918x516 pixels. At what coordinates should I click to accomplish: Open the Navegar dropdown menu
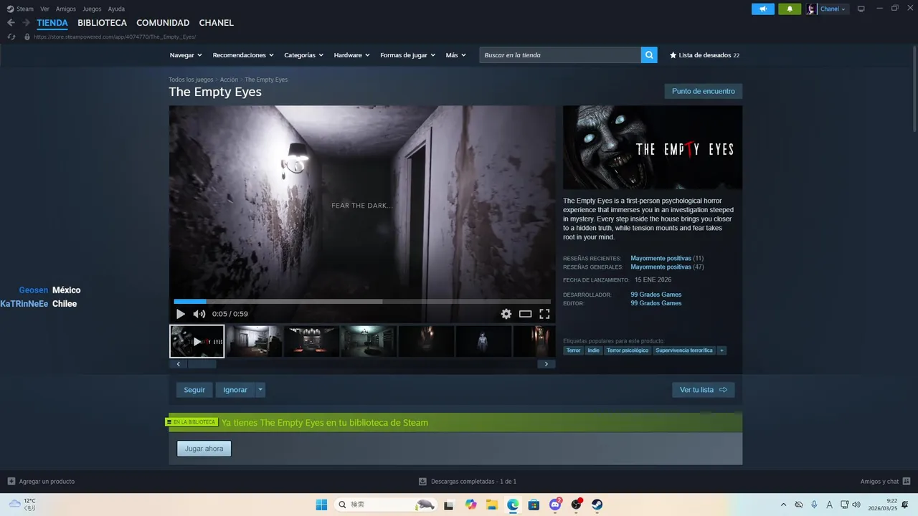(x=186, y=55)
